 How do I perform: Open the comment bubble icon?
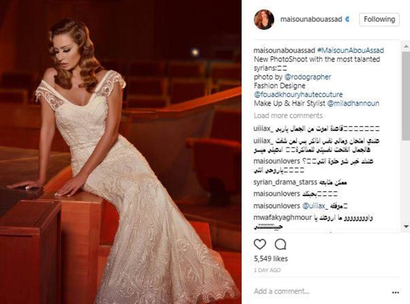point(280,244)
